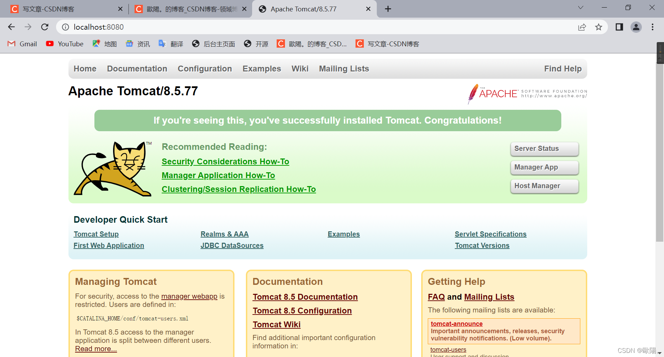This screenshot has width=664, height=357.
Task: Open the manager webapp link
Action: pos(189,296)
